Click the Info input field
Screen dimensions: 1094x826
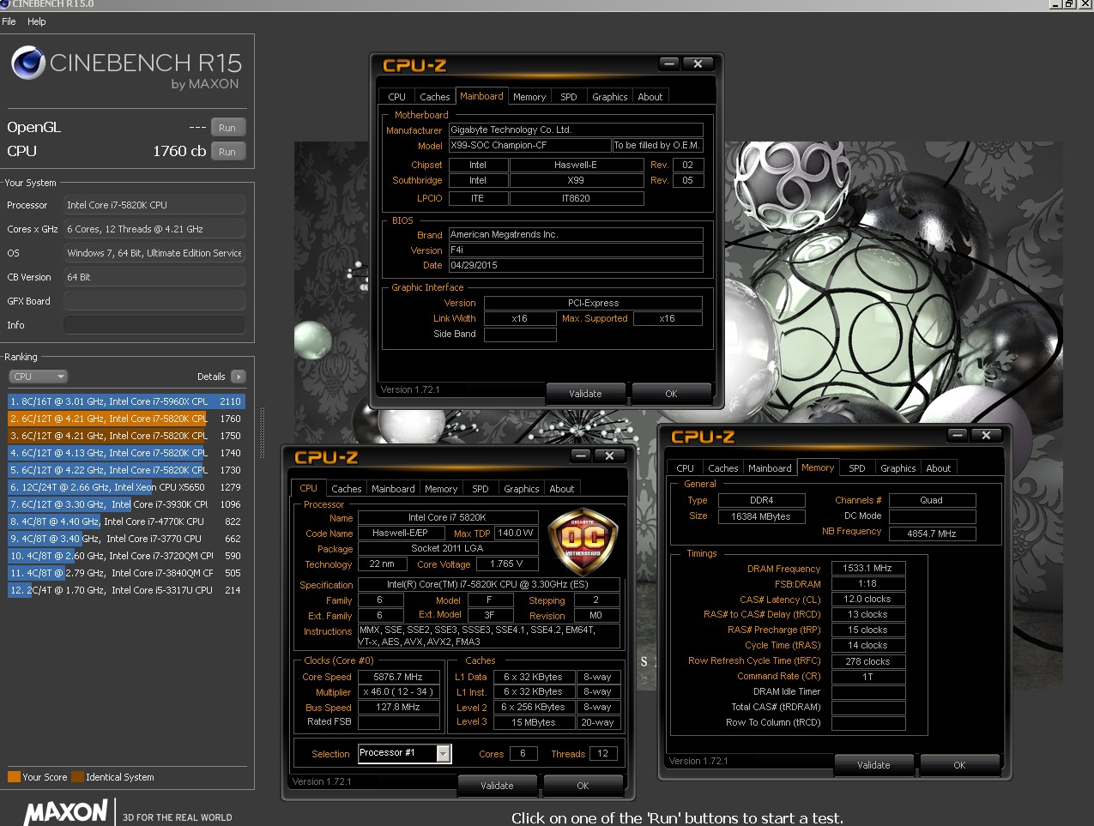(x=154, y=325)
